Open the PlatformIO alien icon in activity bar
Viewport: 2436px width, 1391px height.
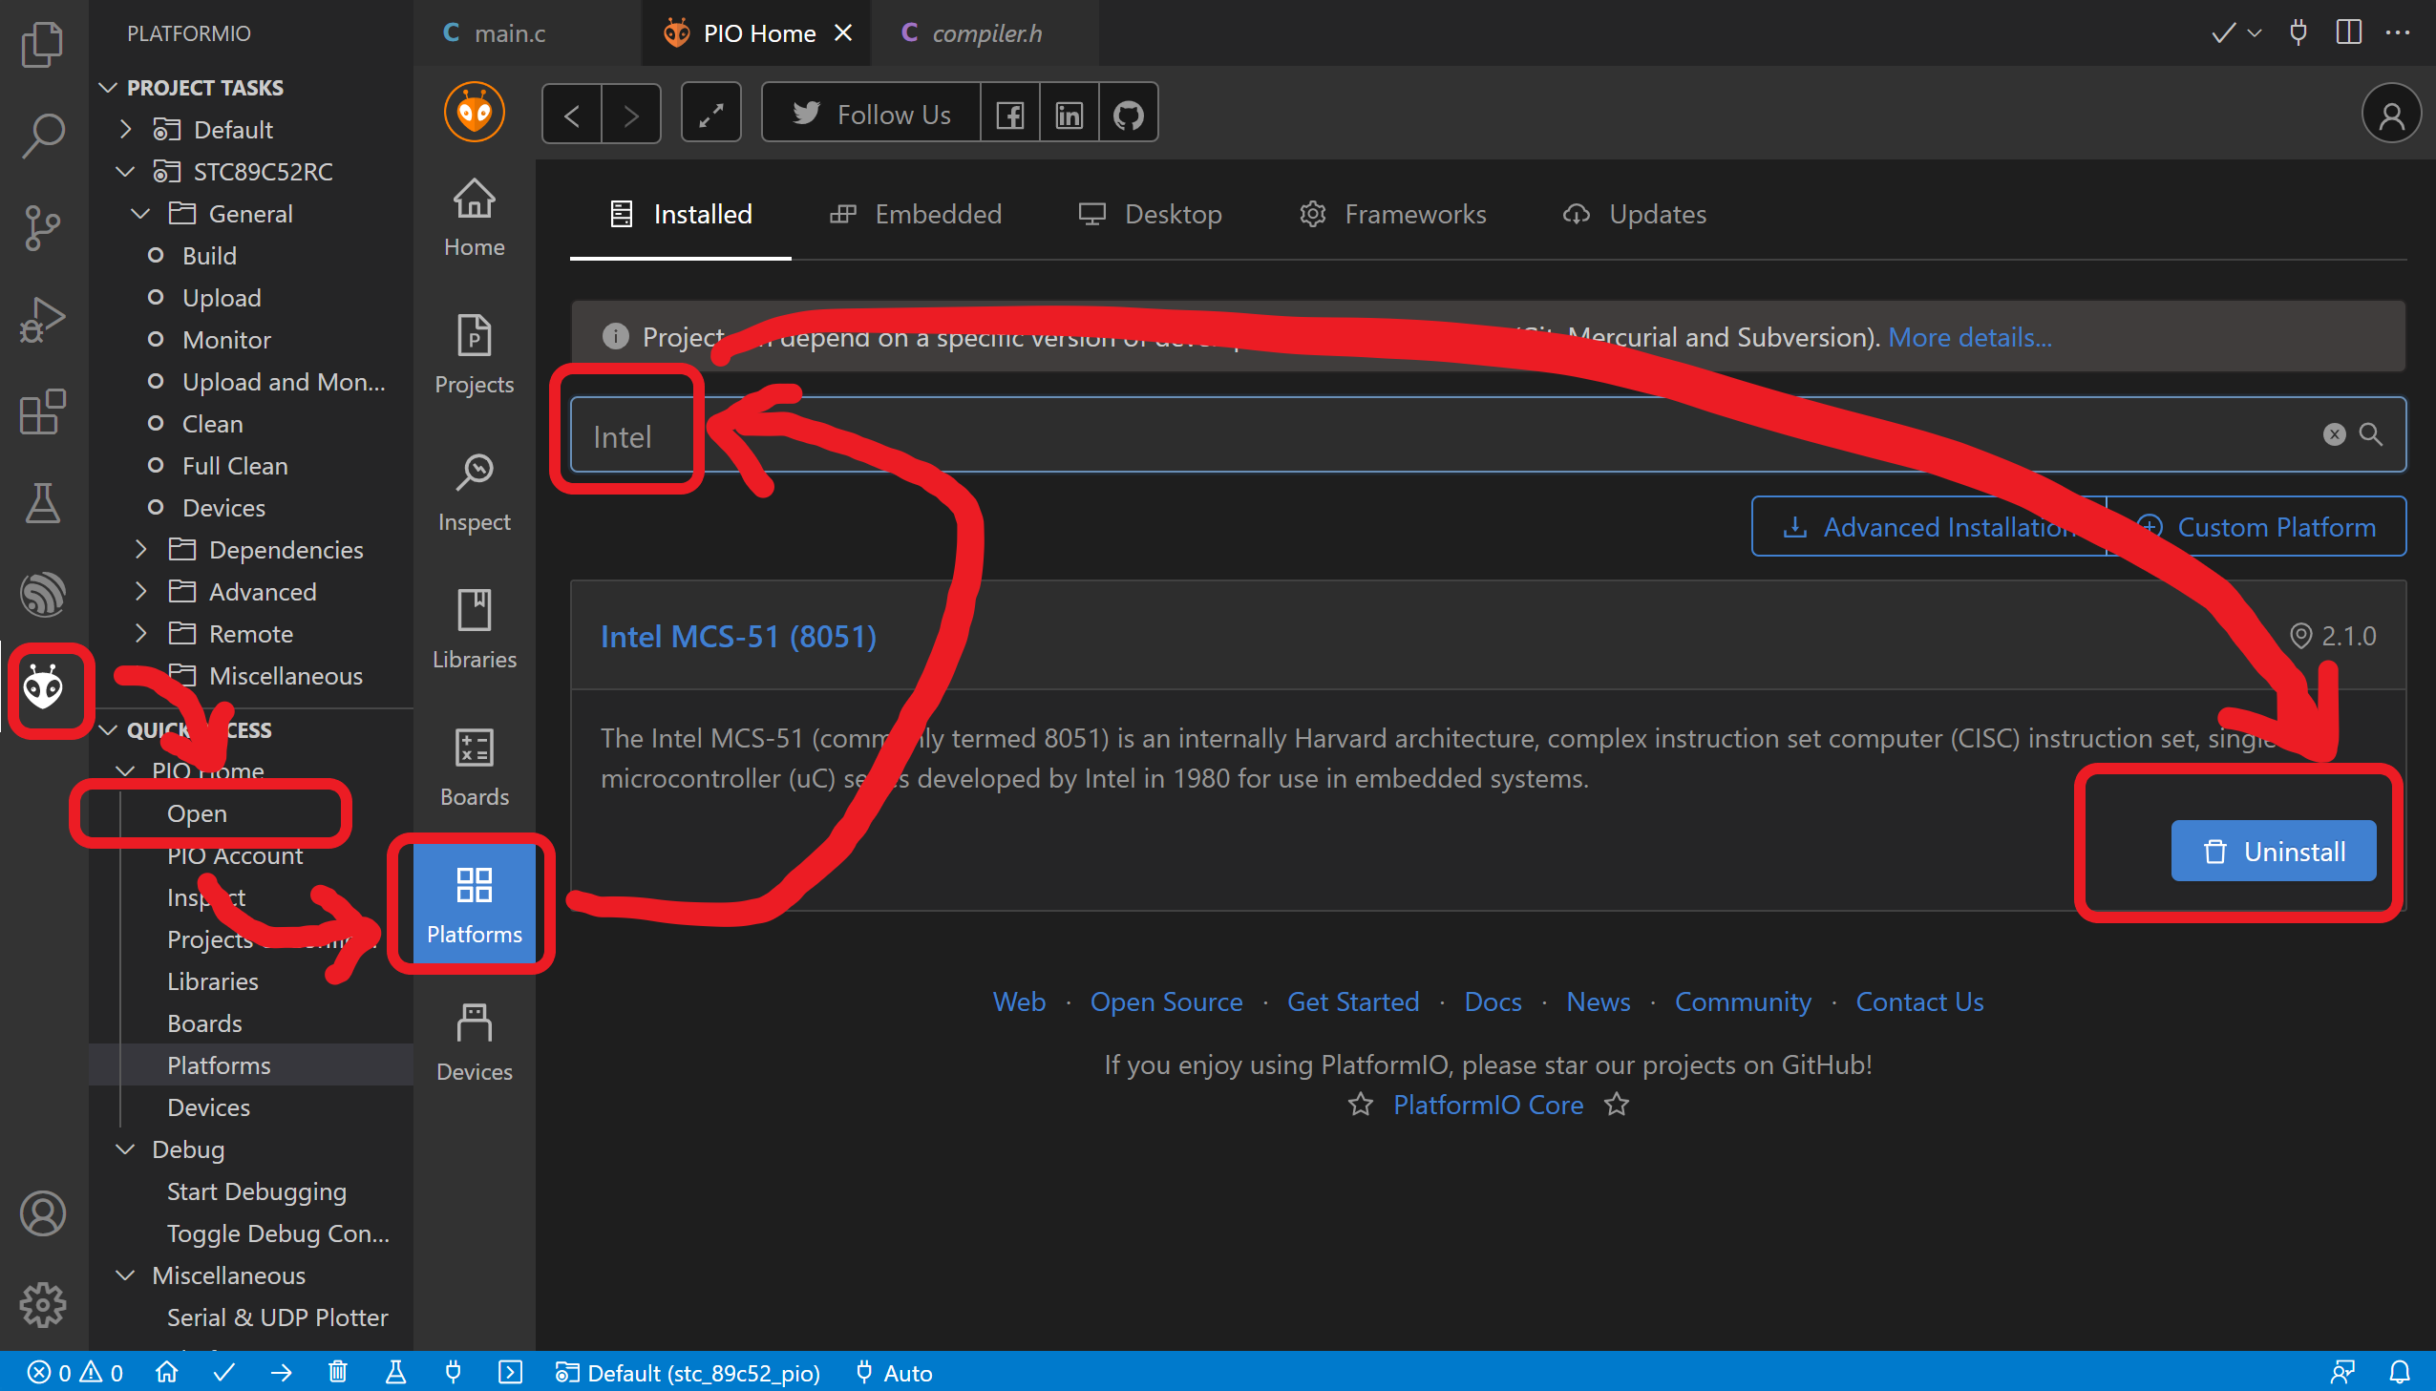click(x=43, y=686)
